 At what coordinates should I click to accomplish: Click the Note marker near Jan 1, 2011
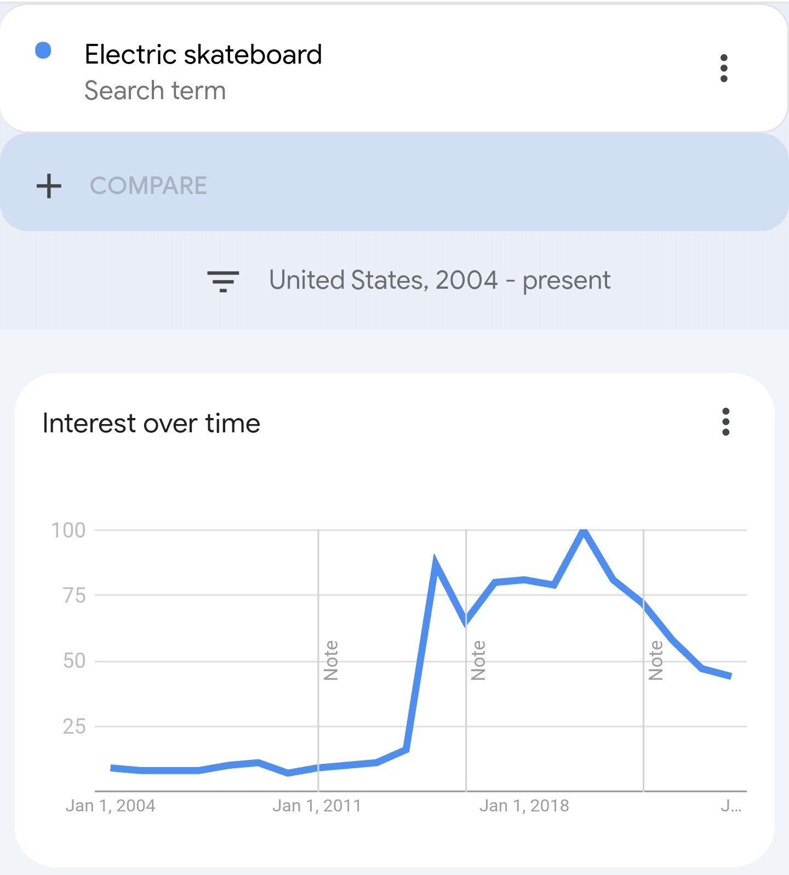331,660
